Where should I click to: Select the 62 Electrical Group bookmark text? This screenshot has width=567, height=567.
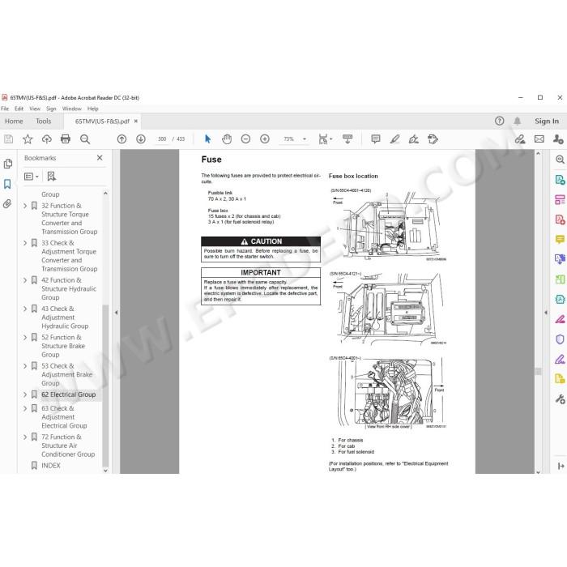pos(68,394)
